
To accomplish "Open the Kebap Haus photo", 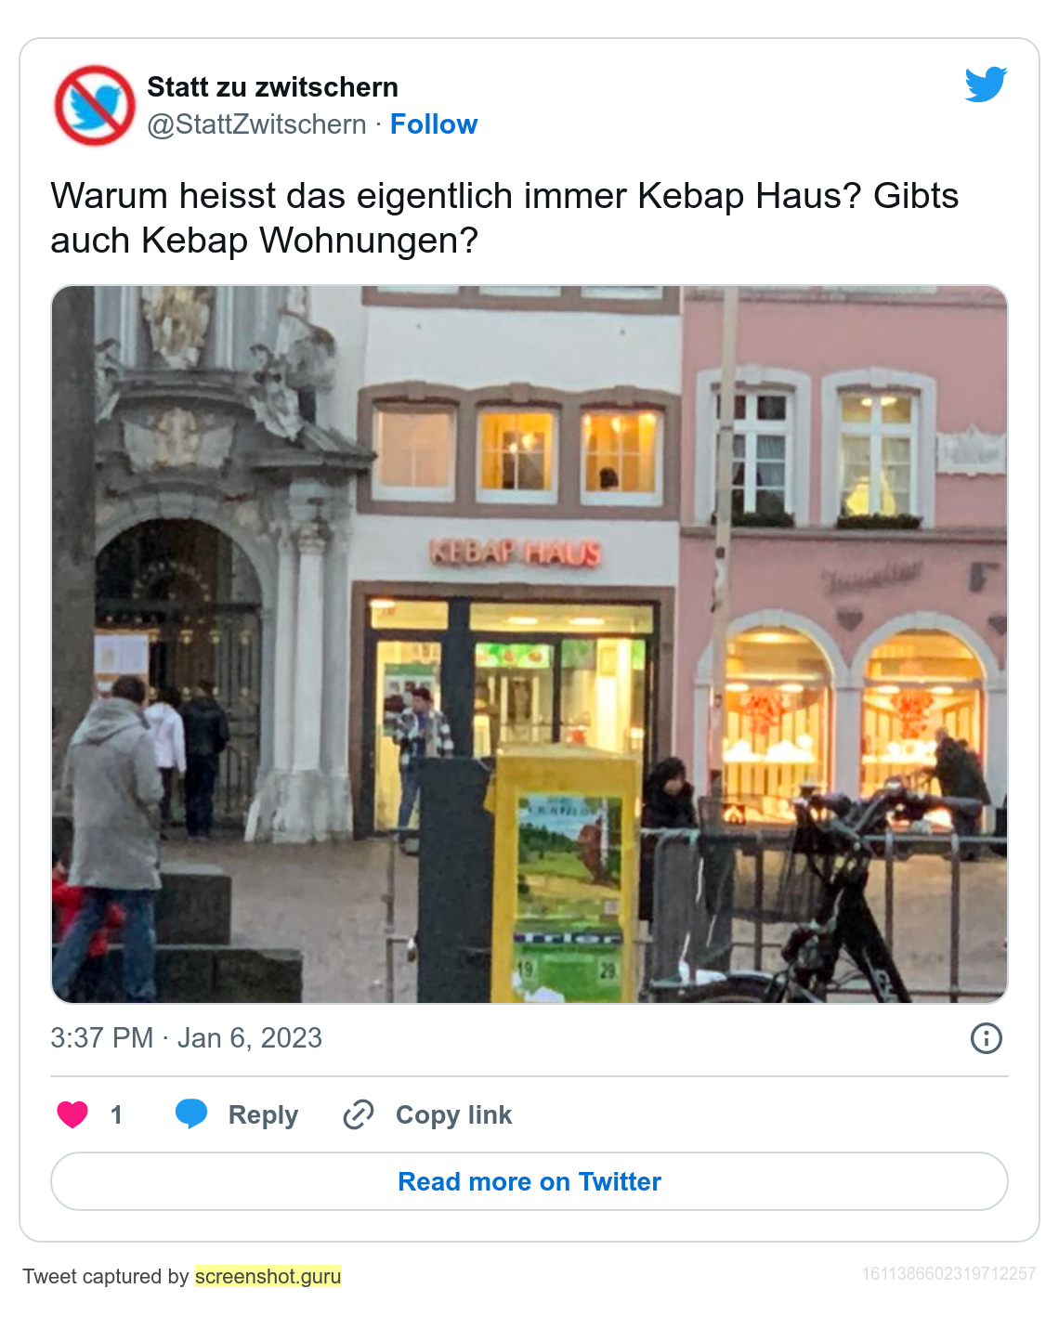I will [x=529, y=644].
